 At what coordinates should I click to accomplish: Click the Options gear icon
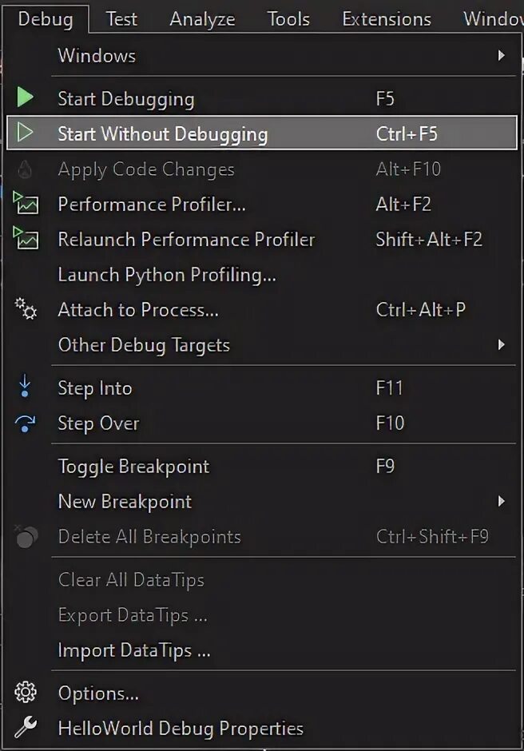point(26,693)
